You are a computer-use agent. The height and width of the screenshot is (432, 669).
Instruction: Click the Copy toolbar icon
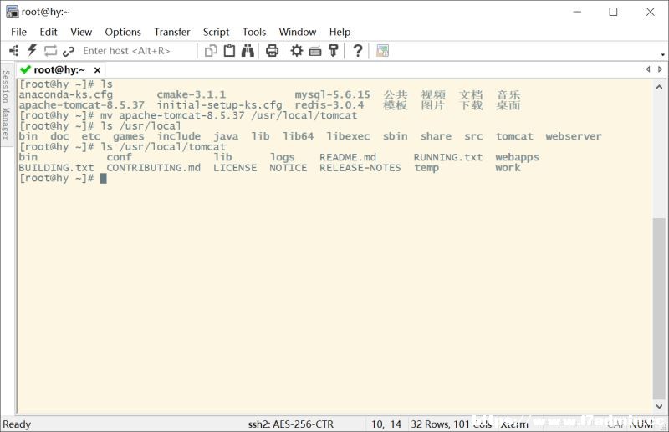click(x=211, y=51)
